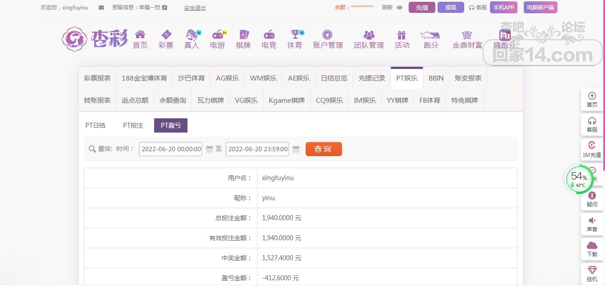Click the 安全退出 logout link

(195, 8)
